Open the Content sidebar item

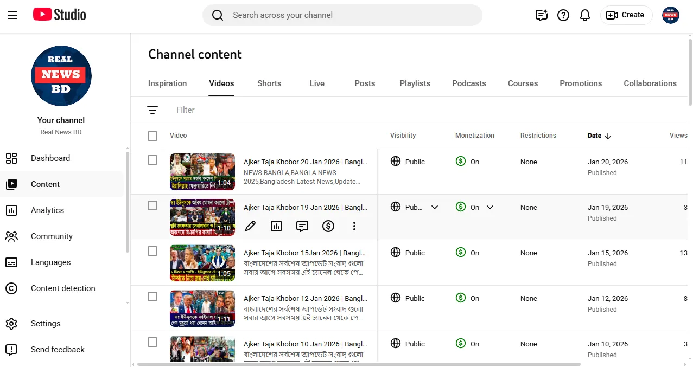coord(63,184)
